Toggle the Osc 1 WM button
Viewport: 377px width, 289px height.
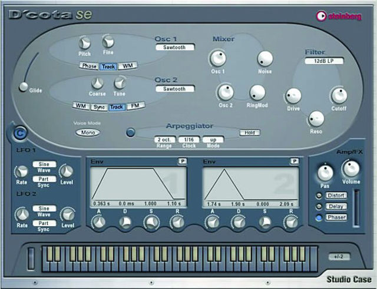[x=127, y=65]
